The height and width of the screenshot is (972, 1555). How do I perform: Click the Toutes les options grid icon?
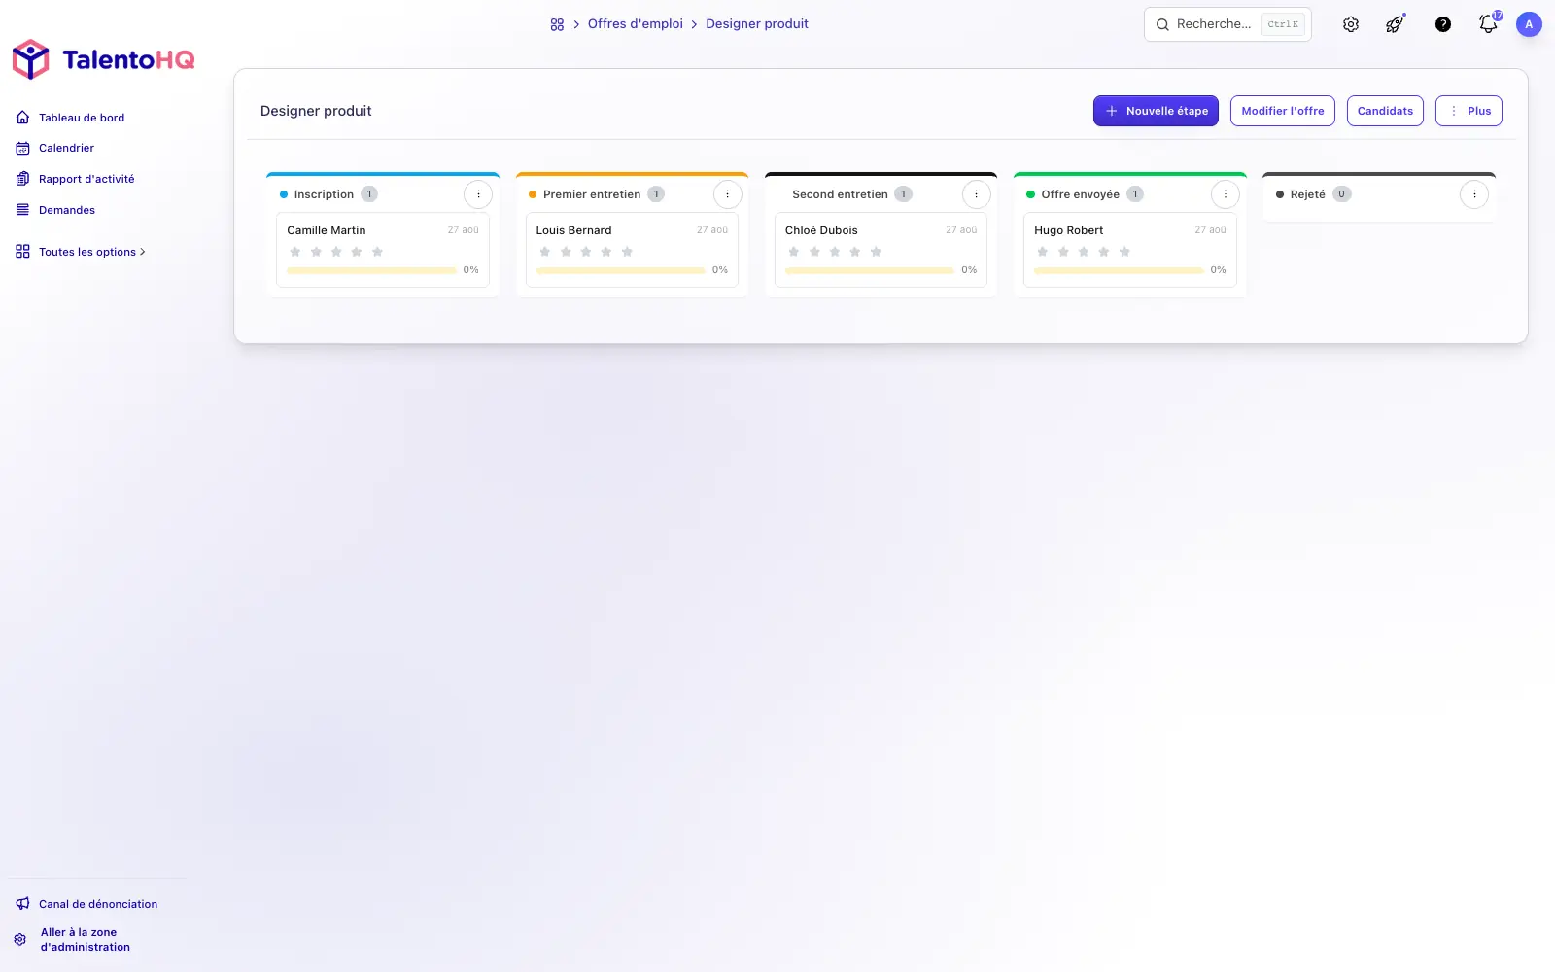click(x=22, y=252)
